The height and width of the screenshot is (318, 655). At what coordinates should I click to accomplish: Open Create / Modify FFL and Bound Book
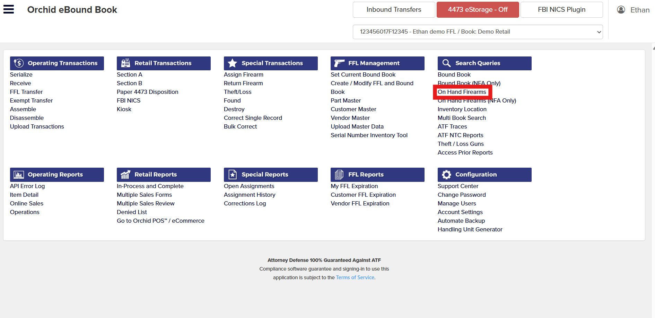tap(372, 87)
